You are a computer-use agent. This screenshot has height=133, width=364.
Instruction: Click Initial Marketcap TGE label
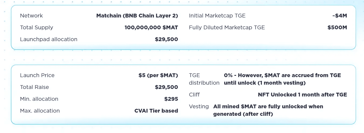pyautogui.click(x=217, y=16)
